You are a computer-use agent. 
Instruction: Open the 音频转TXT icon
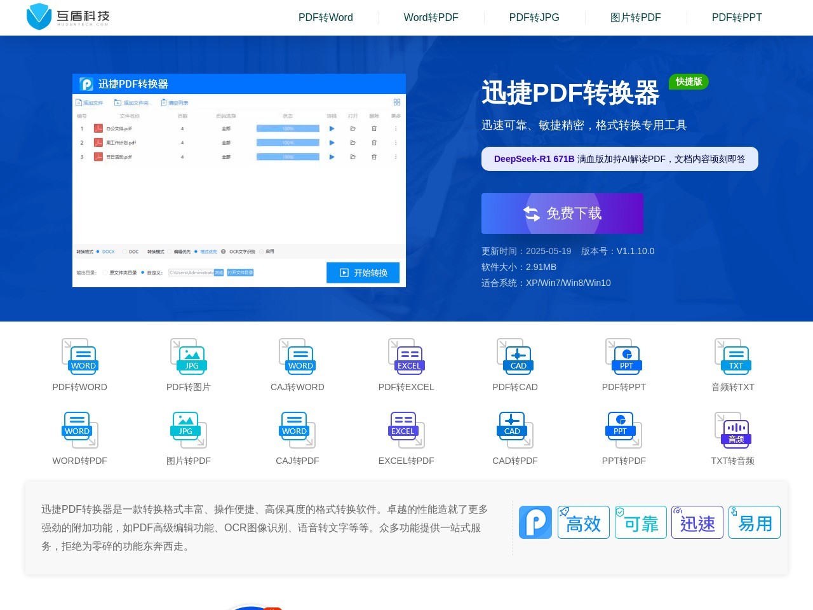tap(733, 356)
